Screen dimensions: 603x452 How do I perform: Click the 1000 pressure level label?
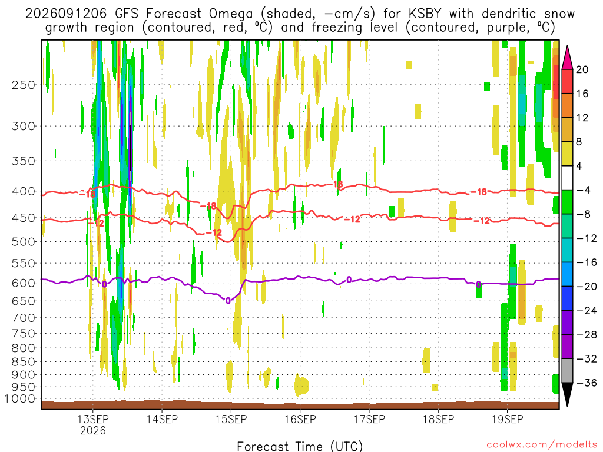click(x=21, y=398)
